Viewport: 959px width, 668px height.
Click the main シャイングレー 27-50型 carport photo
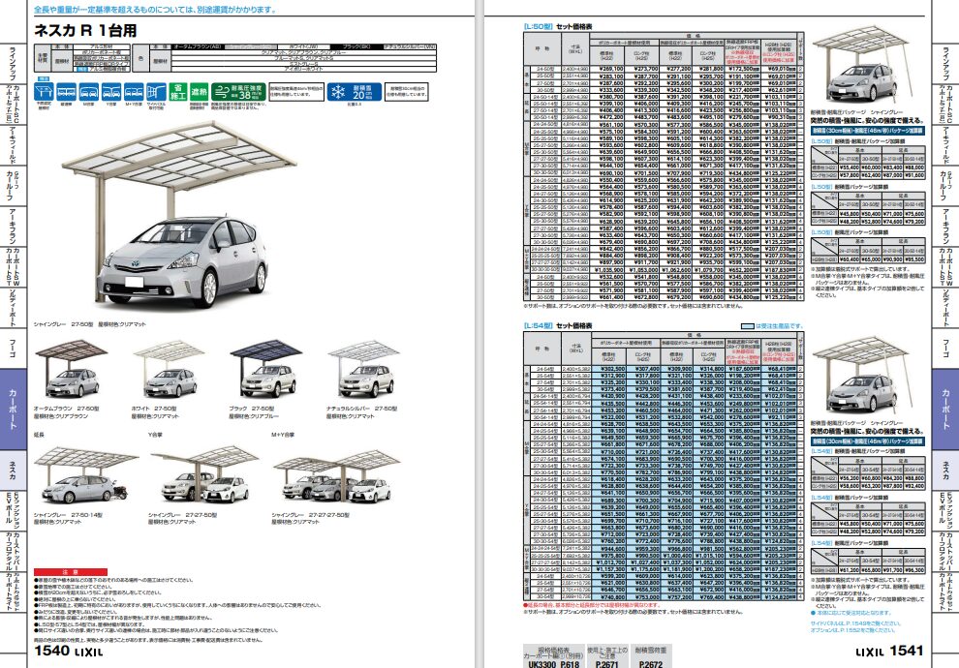[179, 217]
